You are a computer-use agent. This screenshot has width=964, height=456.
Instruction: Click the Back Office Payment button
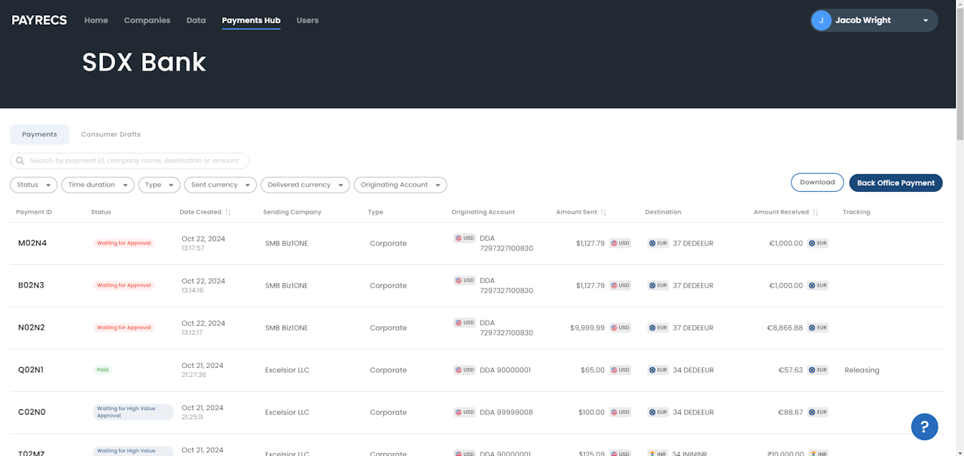click(x=895, y=183)
